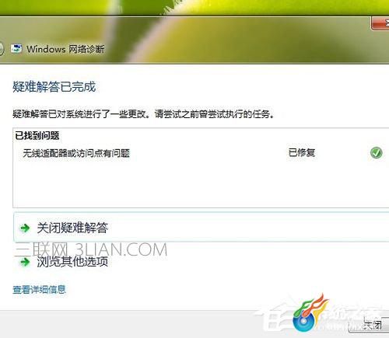Close the dialog with the red X
Viewport: 389px width, 338px height.
(x=380, y=24)
